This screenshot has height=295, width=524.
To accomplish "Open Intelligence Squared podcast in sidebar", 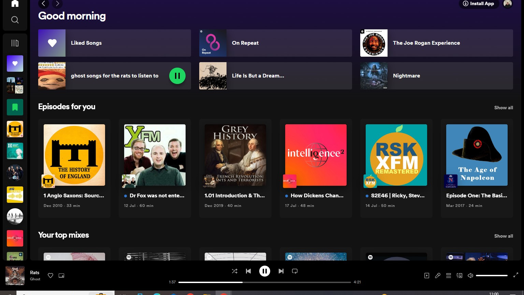I will (15, 238).
